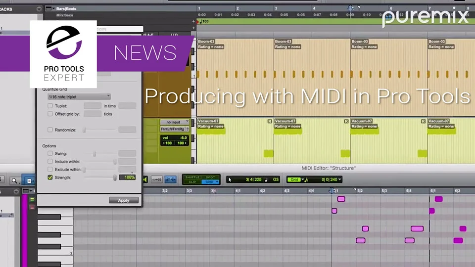Enable the Randomize checkbox
Screen dimensions: 475x267
50,130
